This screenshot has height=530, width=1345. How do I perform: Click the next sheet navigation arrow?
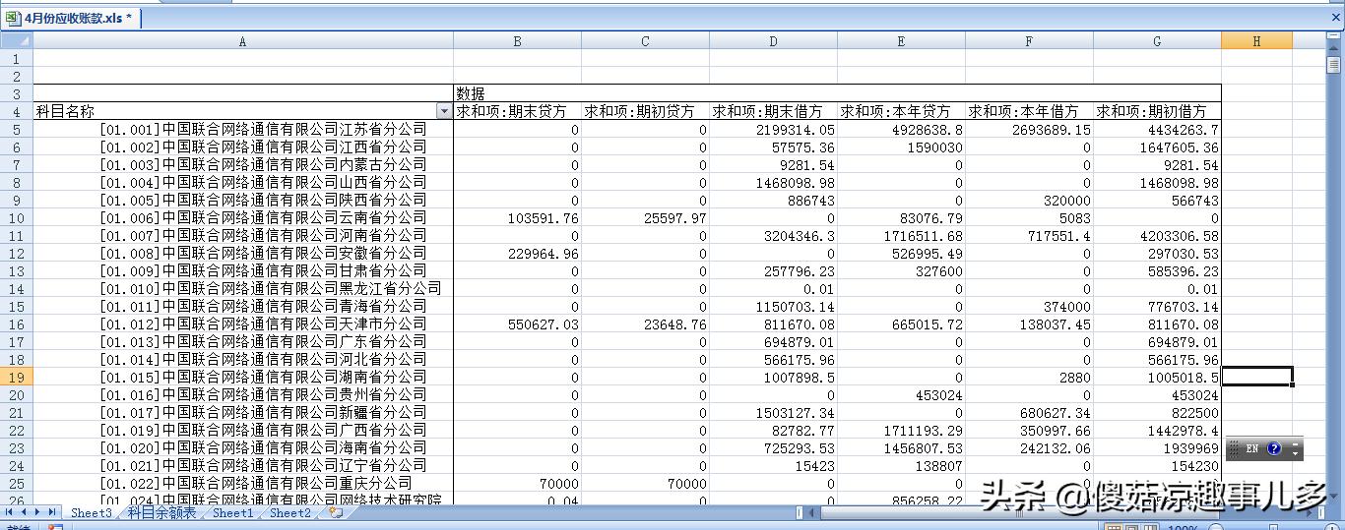pyautogui.click(x=38, y=512)
